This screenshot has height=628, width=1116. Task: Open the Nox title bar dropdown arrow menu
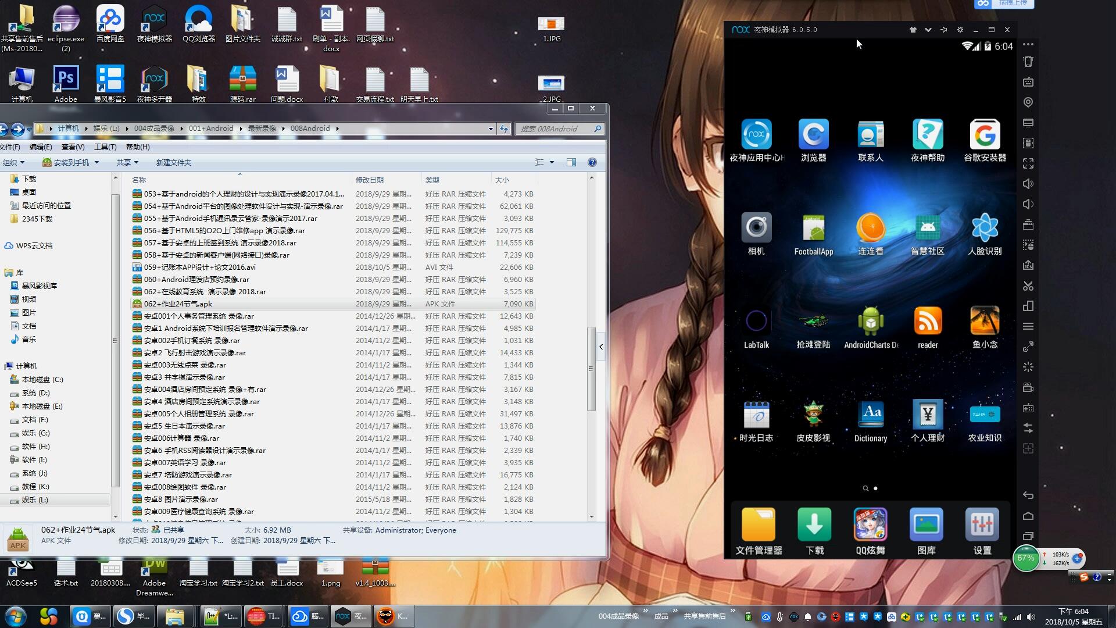[928, 30]
